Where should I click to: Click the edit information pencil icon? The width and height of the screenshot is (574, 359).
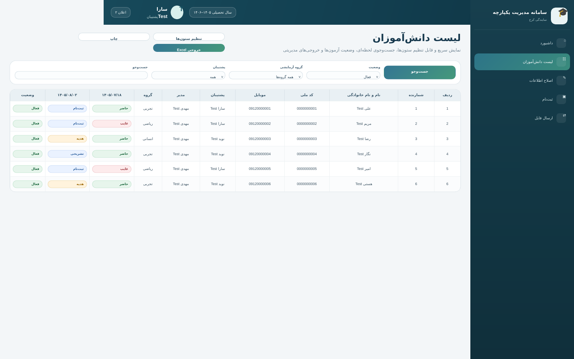point(561,81)
